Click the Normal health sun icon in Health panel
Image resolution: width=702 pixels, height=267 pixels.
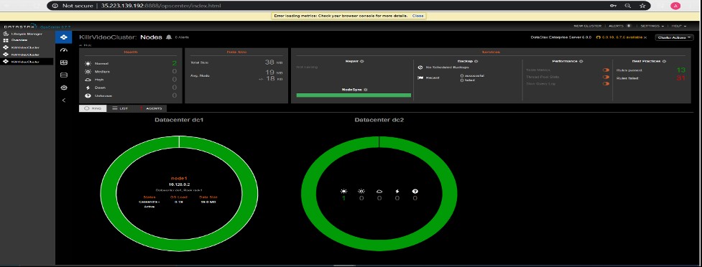click(x=88, y=63)
